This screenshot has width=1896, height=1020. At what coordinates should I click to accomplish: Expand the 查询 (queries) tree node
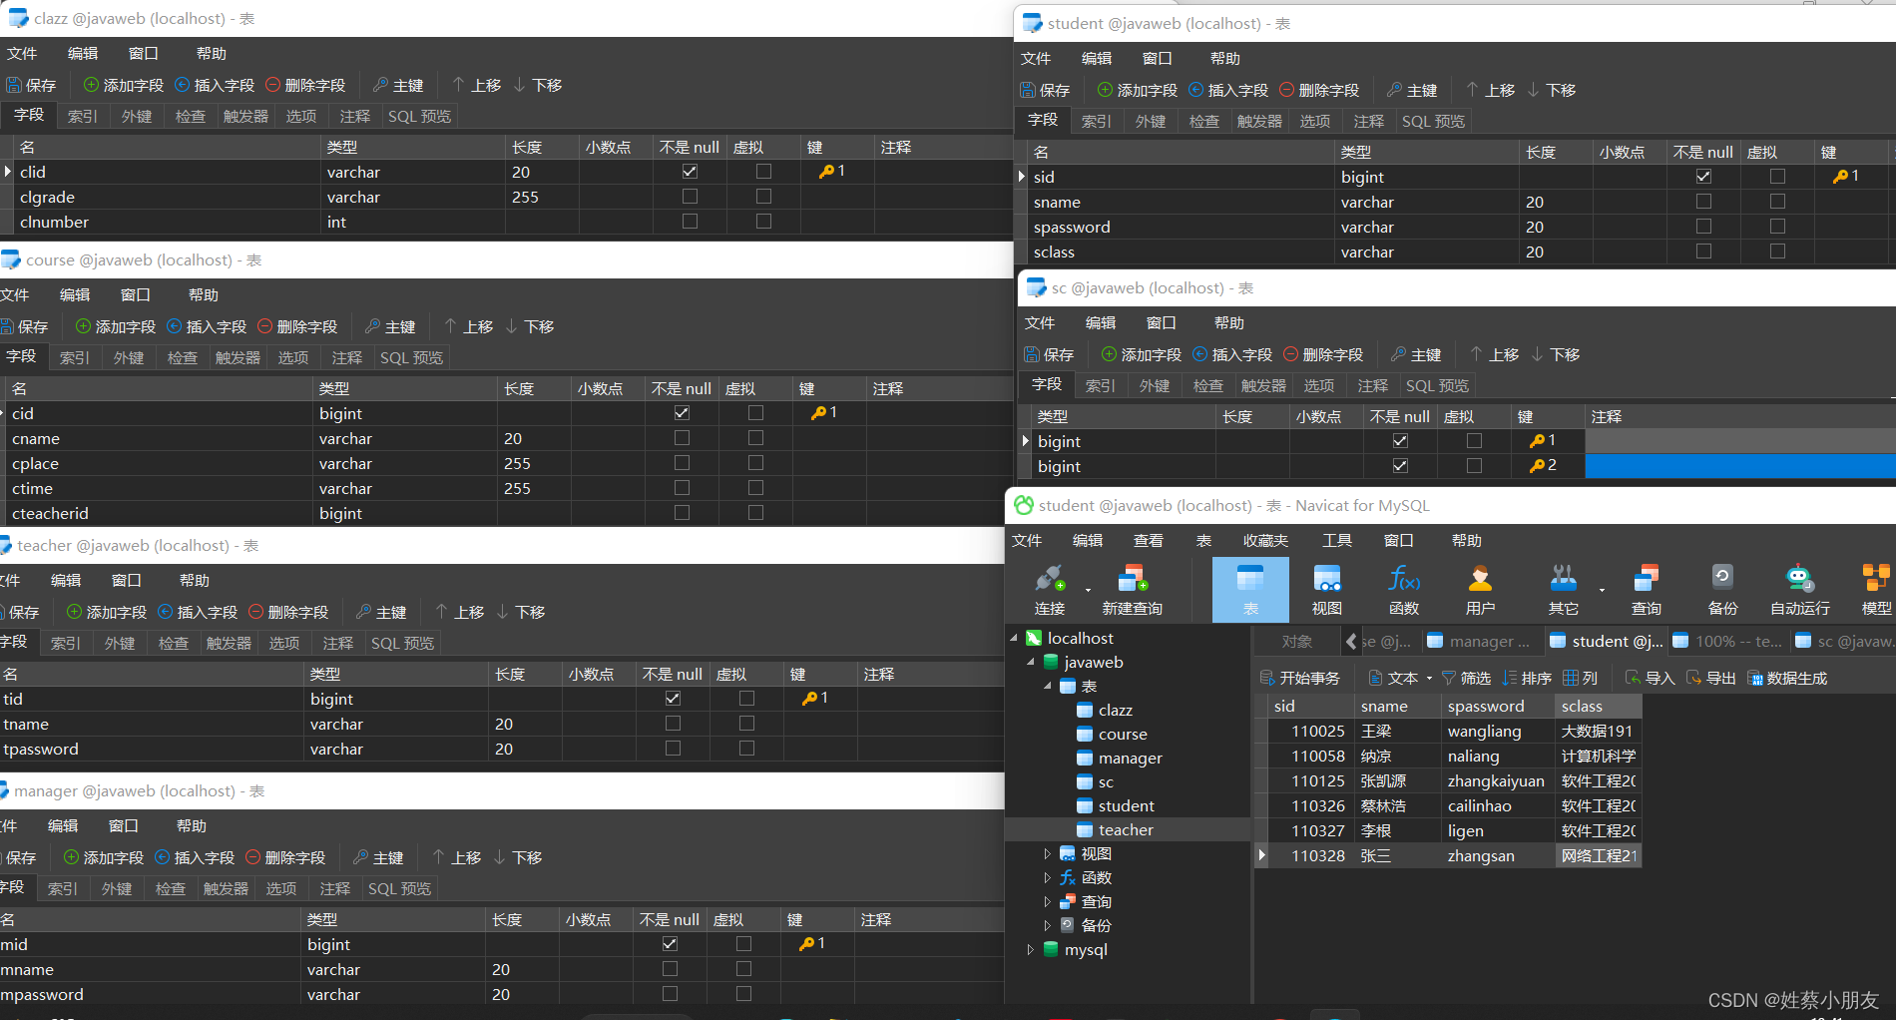pyautogui.click(x=1047, y=901)
